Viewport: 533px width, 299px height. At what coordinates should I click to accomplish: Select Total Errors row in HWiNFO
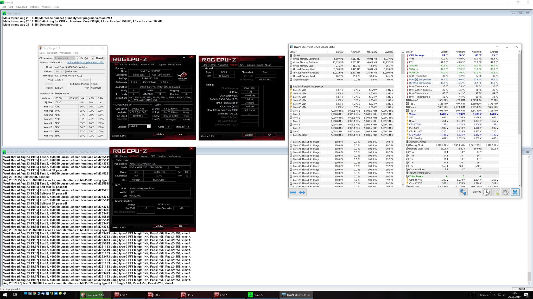[453, 176]
